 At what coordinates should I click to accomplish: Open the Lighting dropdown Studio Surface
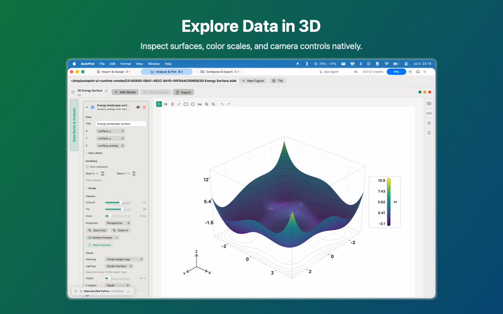point(119,266)
